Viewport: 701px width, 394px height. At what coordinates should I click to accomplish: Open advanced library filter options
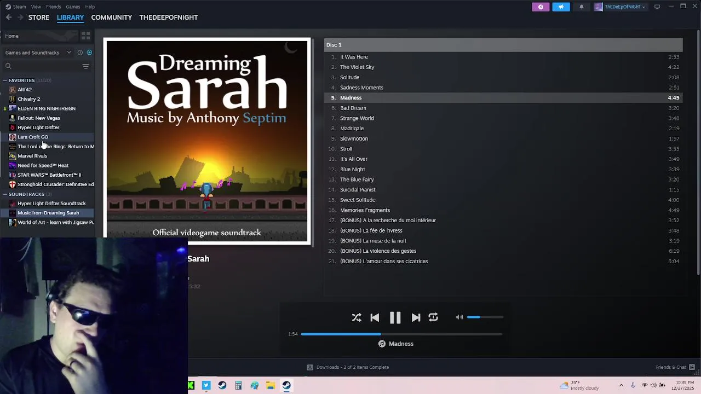pos(85,66)
